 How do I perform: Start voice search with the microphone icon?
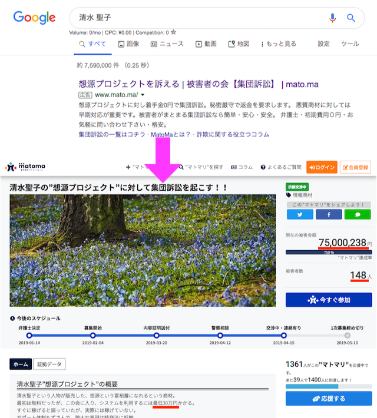pos(332,18)
